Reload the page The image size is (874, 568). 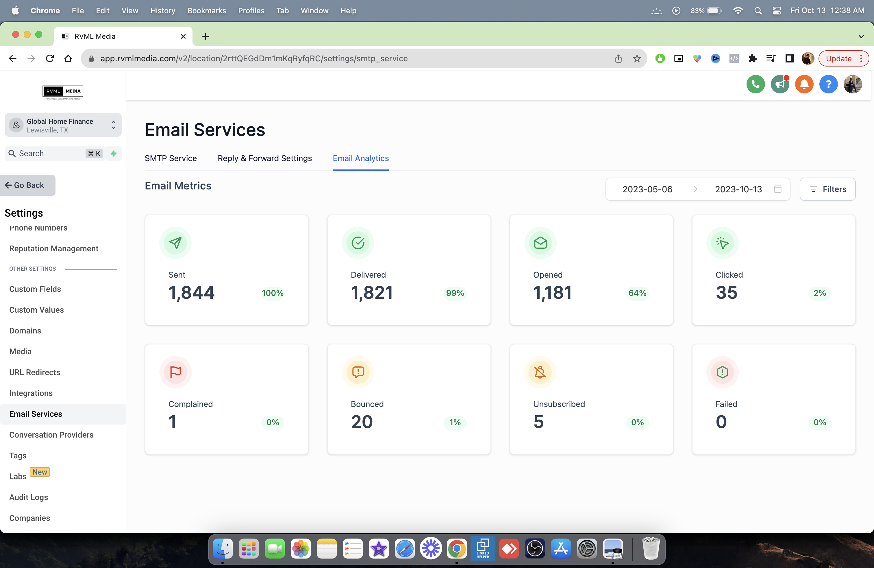[x=50, y=58]
